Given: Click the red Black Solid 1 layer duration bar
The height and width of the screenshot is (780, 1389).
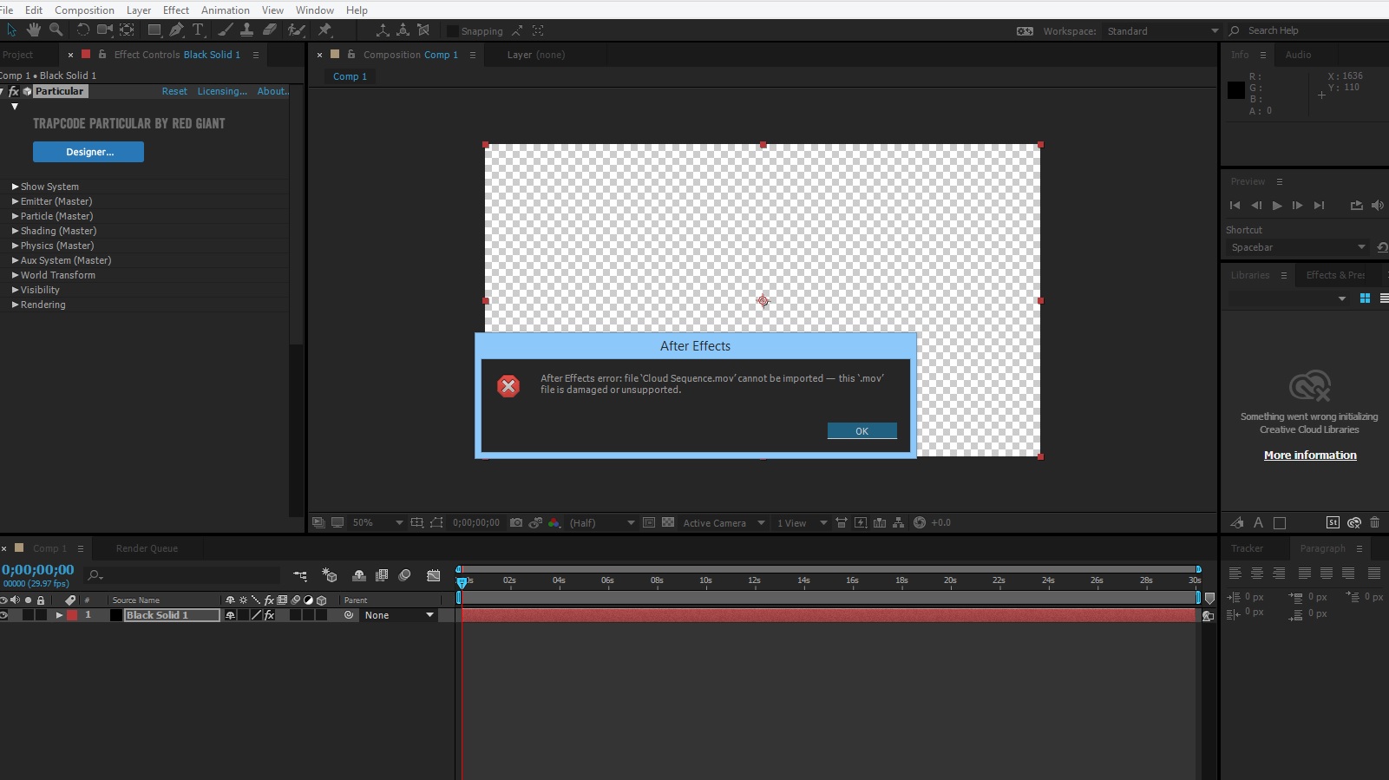Looking at the screenshot, I should coord(829,615).
